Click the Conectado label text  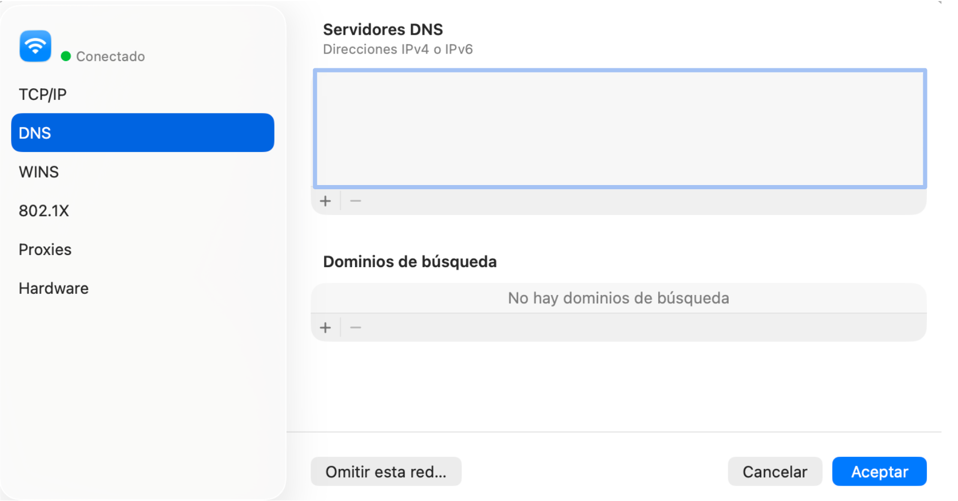pos(110,56)
